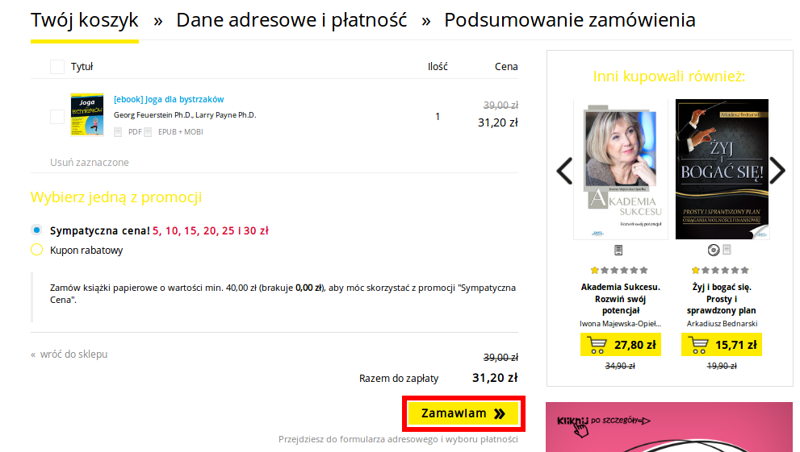800x452 pixels.
Task: Open the Joga dla bystrzaków cover thumbnail
Action: click(87, 114)
